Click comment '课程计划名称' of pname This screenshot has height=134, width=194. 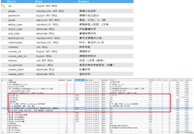coord(87,11)
